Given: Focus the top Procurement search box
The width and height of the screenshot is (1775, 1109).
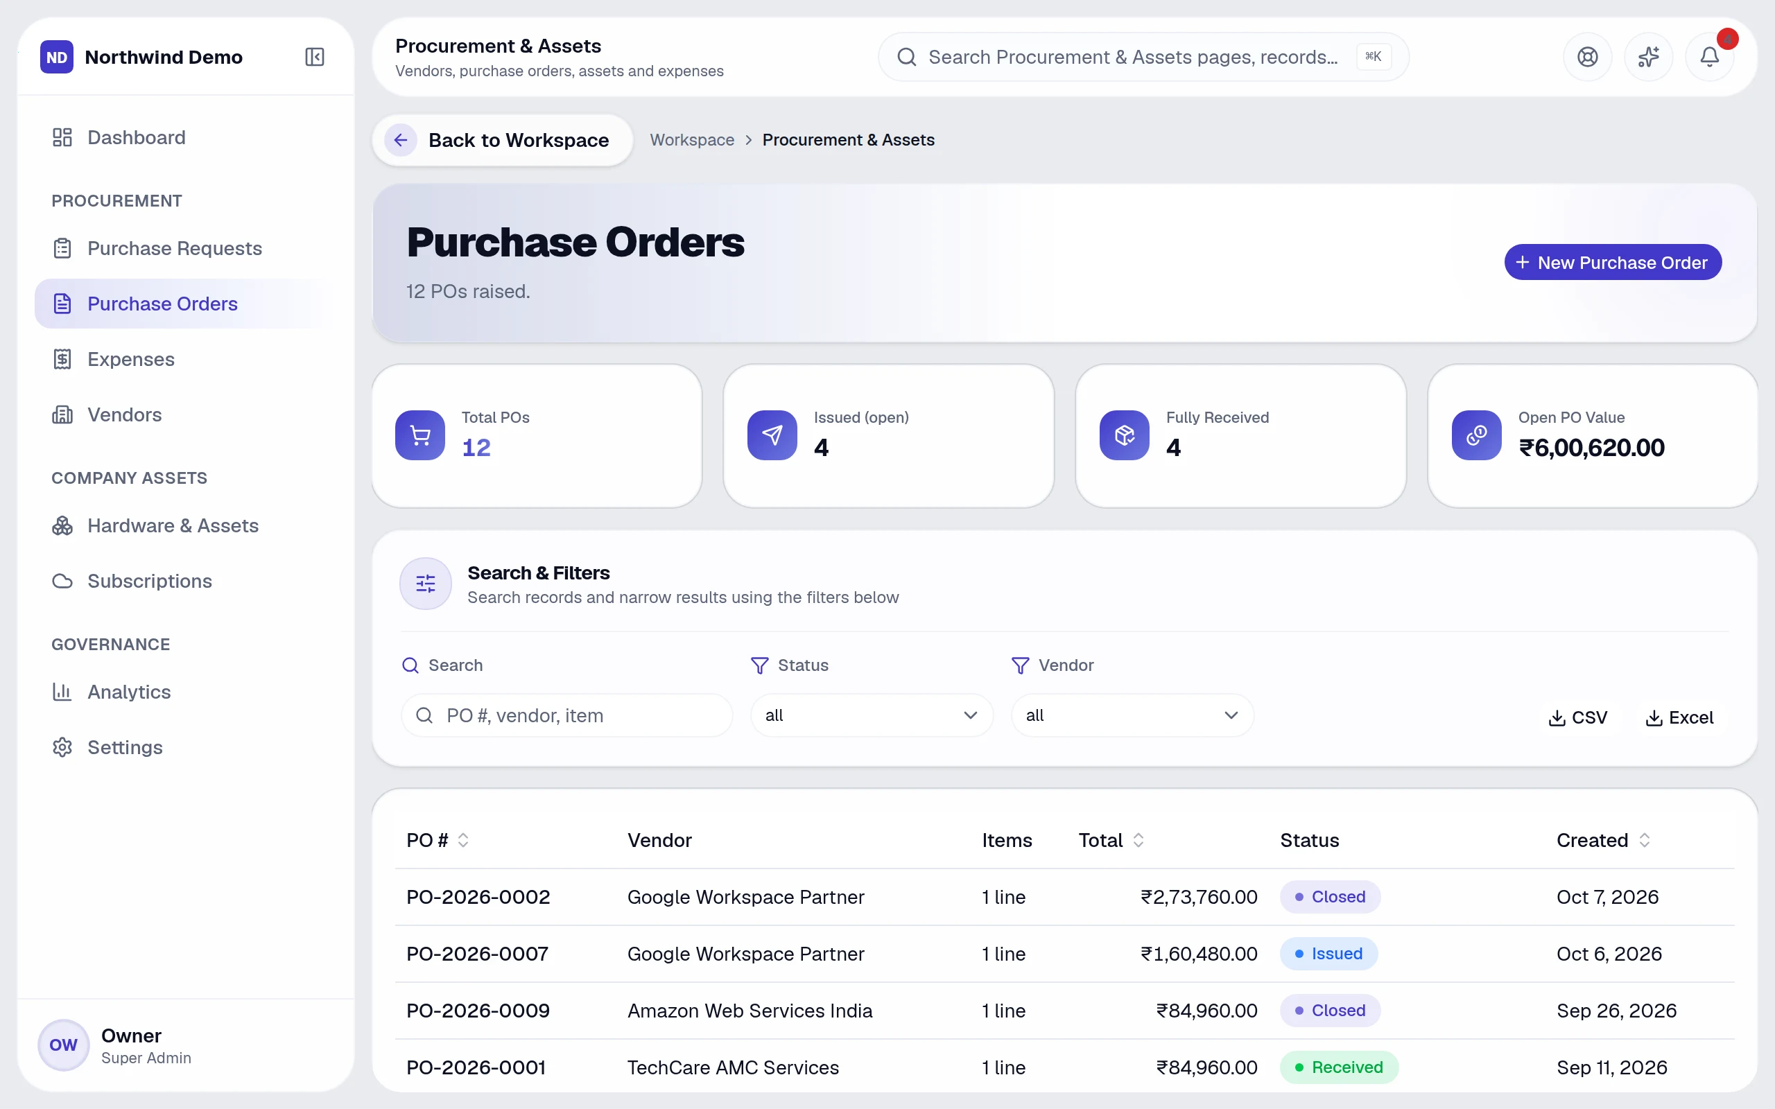Looking at the screenshot, I should (1143, 56).
